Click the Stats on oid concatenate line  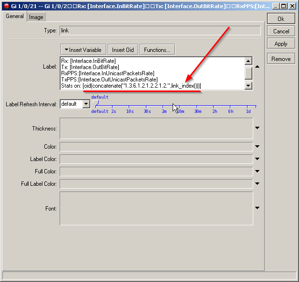click(x=131, y=86)
